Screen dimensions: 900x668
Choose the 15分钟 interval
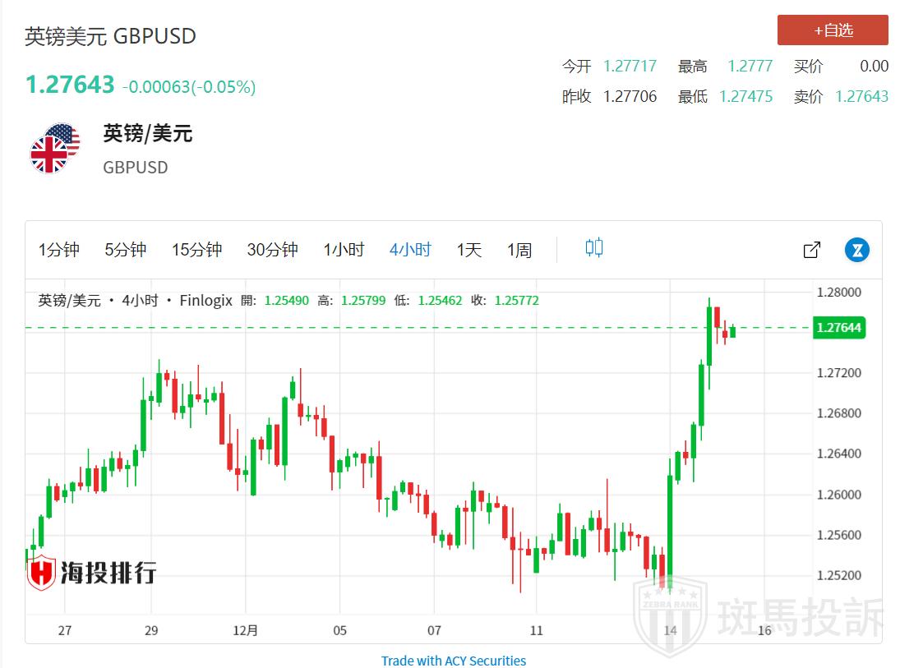[x=196, y=250]
